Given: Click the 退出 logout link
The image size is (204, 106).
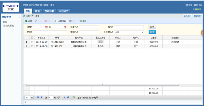Looking at the screenshot, I should 46,5.
